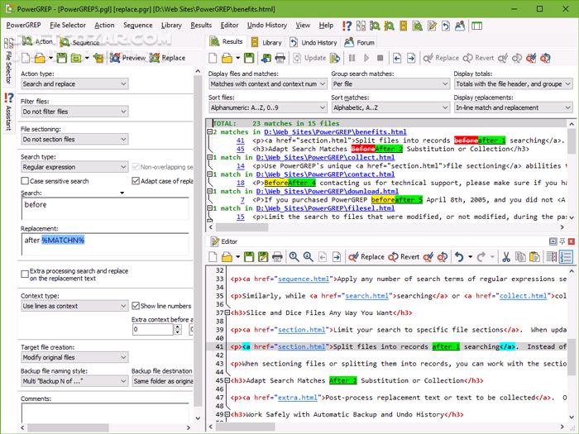Click the Preview button in Action toolbar
The image size is (579, 434).
[x=127, y=58]
